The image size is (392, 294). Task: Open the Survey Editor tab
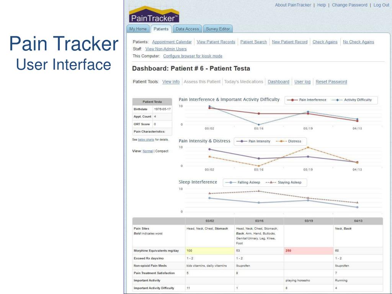[218, 29]
